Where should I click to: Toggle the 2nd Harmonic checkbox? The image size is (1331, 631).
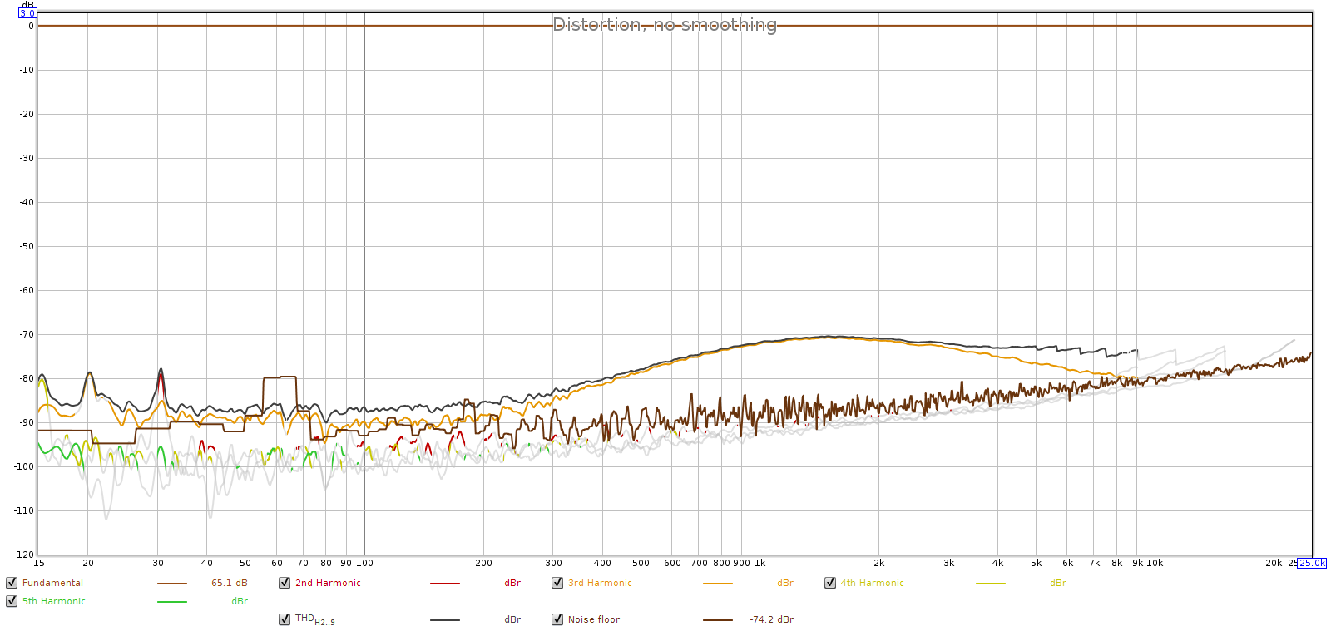click(x=285, y=583)
